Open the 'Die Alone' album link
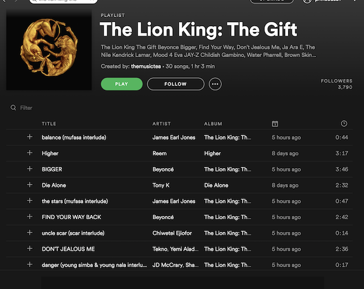364x289 pixels. click(216, 185)
